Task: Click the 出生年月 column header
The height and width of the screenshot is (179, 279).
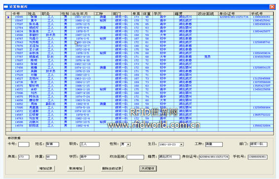Action: [82, 13]
